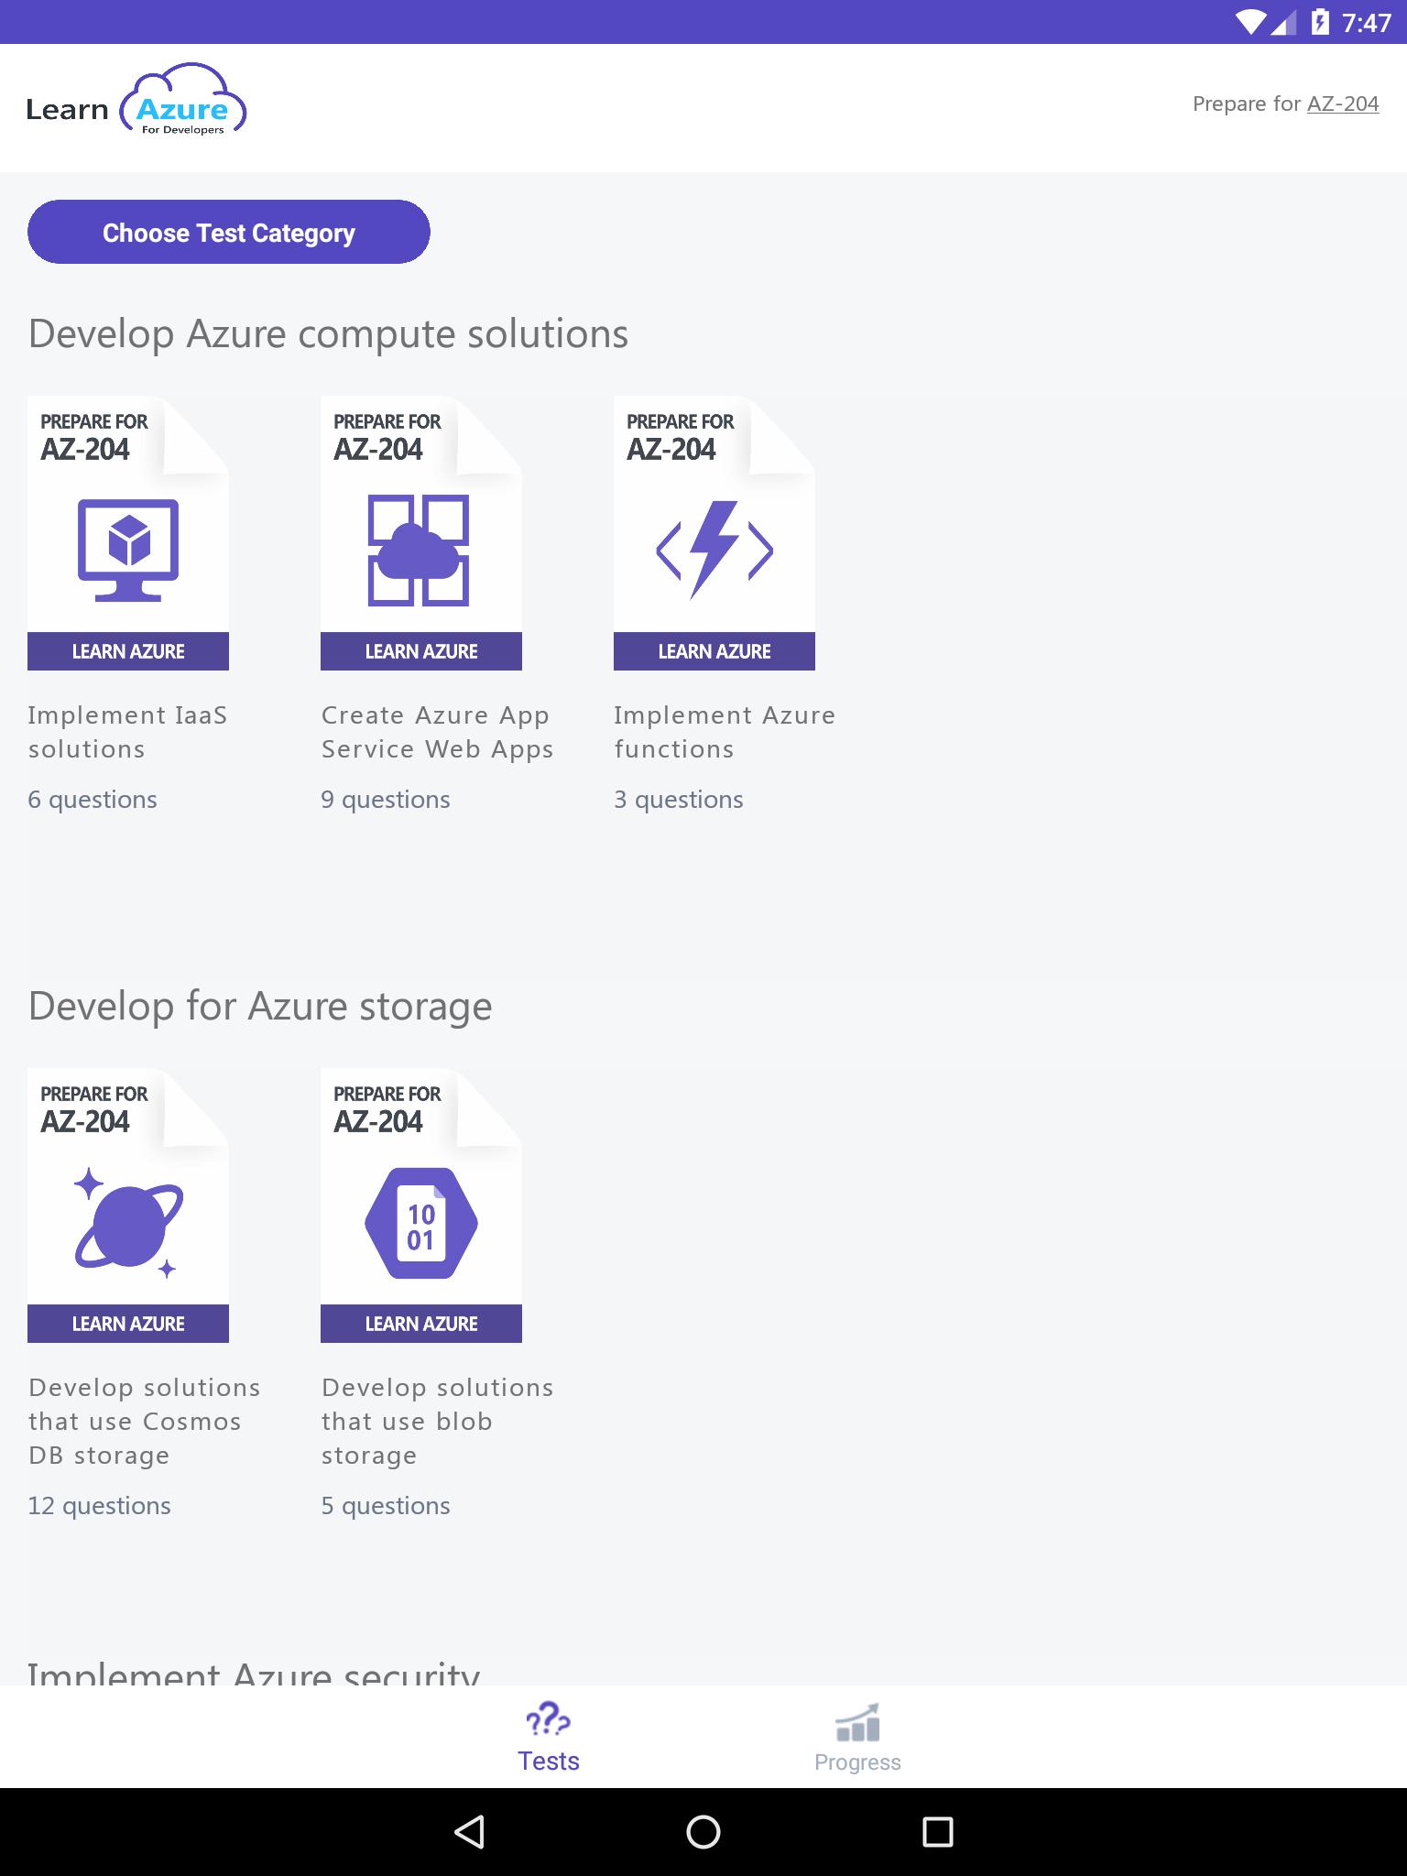Tap the Develop for Azure storage heading
Screen dimensions: 1407x1876
click(x=260, y=1007)
